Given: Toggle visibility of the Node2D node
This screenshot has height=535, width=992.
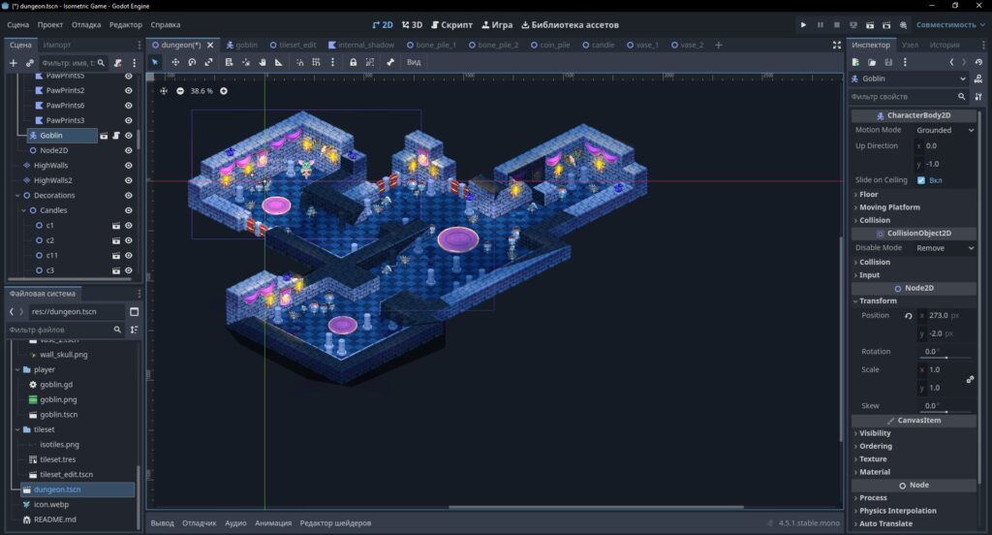Looking at the screenshot, I should click(129, 150).
